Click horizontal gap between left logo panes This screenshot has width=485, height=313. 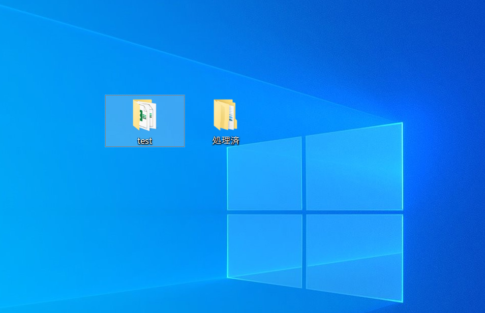click(264, 212)
